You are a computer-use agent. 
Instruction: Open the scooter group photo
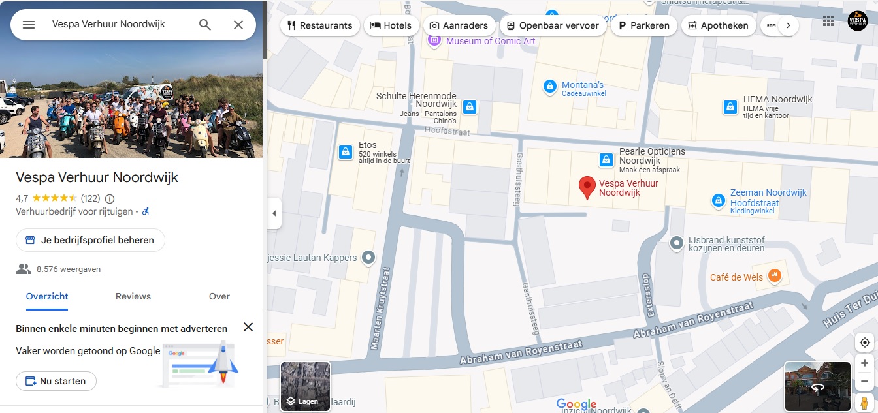[131, 79]
